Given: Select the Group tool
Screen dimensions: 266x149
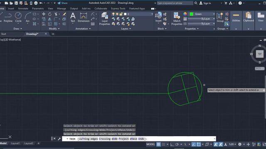Looking at the screenshot, I should 220,17.
